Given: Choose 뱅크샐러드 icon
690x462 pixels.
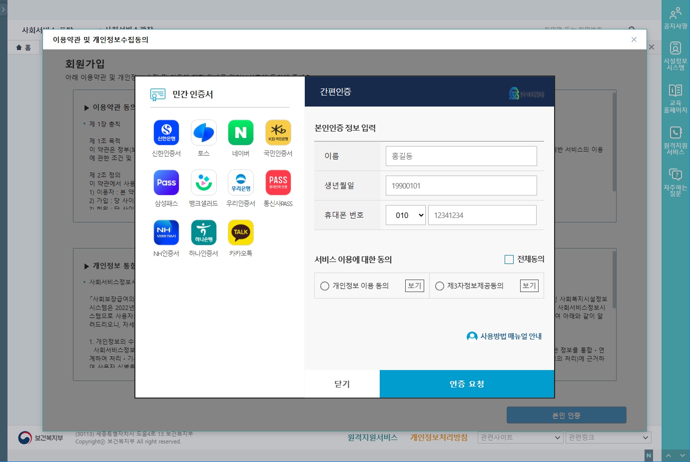Looking at the screenshot, I should (203, 182).
